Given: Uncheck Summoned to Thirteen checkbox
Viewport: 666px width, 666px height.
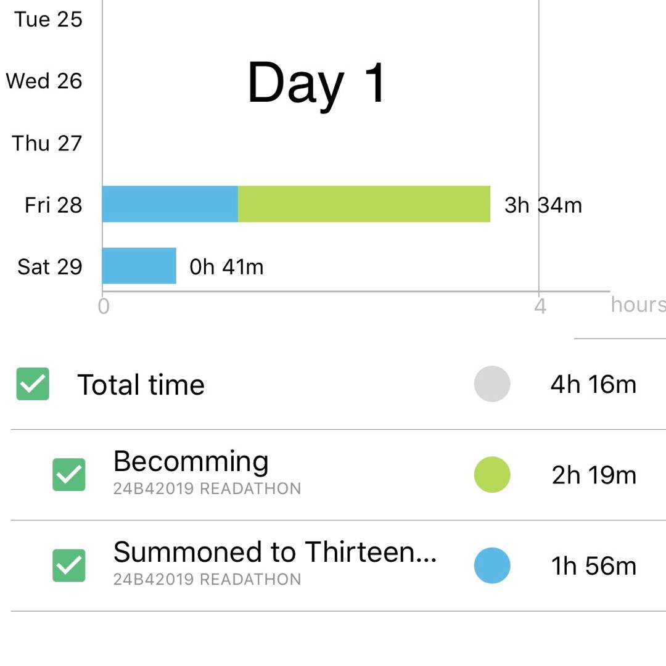Looking at the screenshot, I should coord(69,565).
